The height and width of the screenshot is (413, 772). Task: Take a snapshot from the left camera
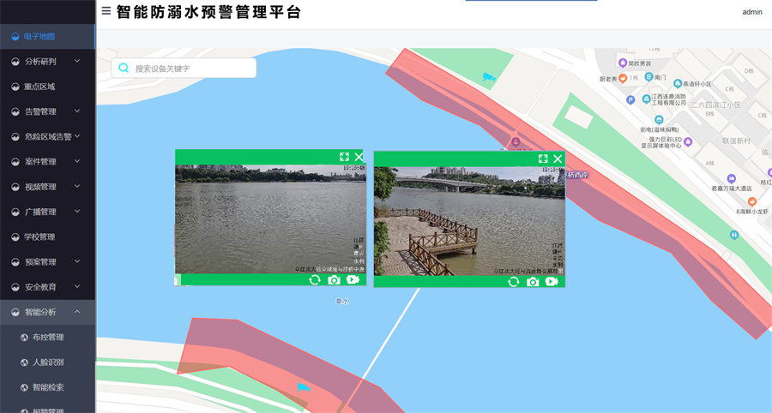coord(334,279)
